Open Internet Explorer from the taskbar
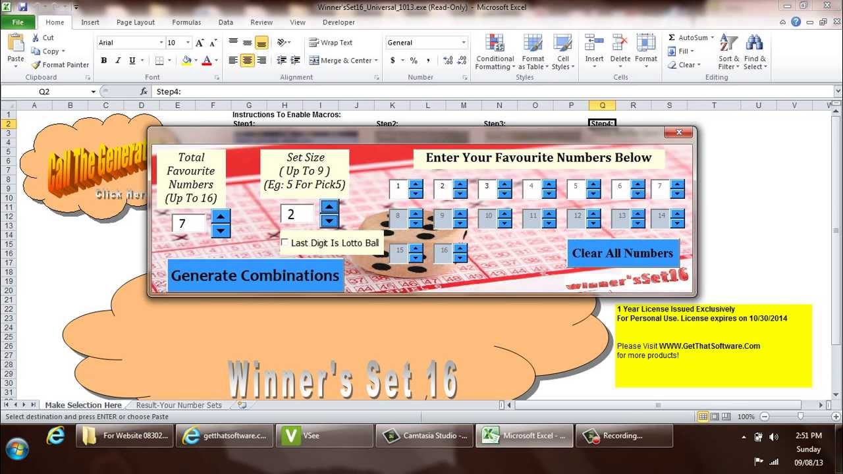Viewport: 843px width, 474px height. [x=57, y=436]
